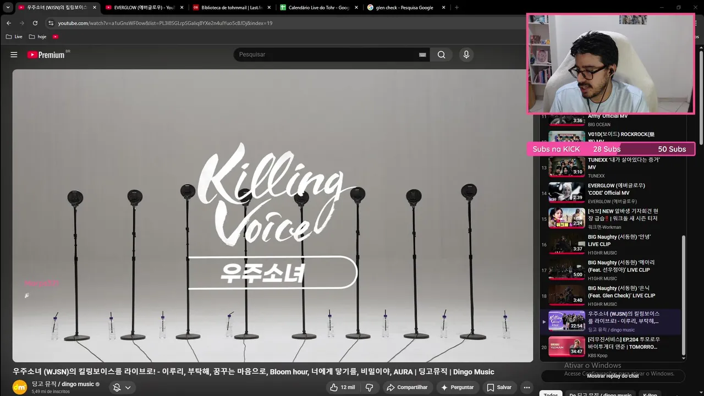Open the tab search dropdown arrow
Screen dimensions: 704x396
point(8,8)
